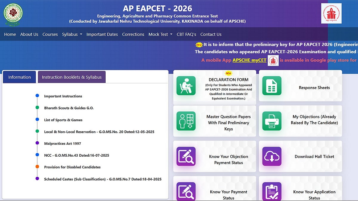
Task: Click the JNTU Kakinada university logo
Action: pyautogui.click(x=13, y=15)
